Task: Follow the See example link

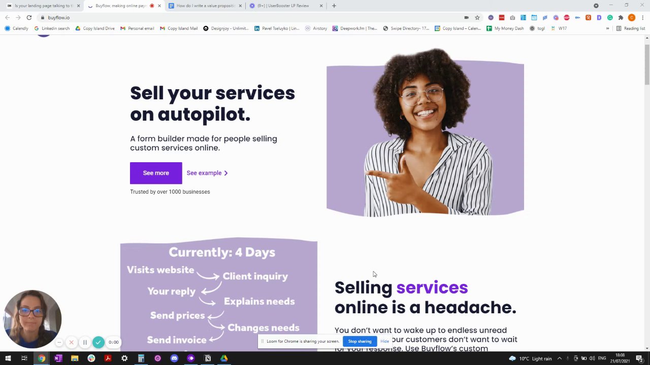Action: pos(207,173)
